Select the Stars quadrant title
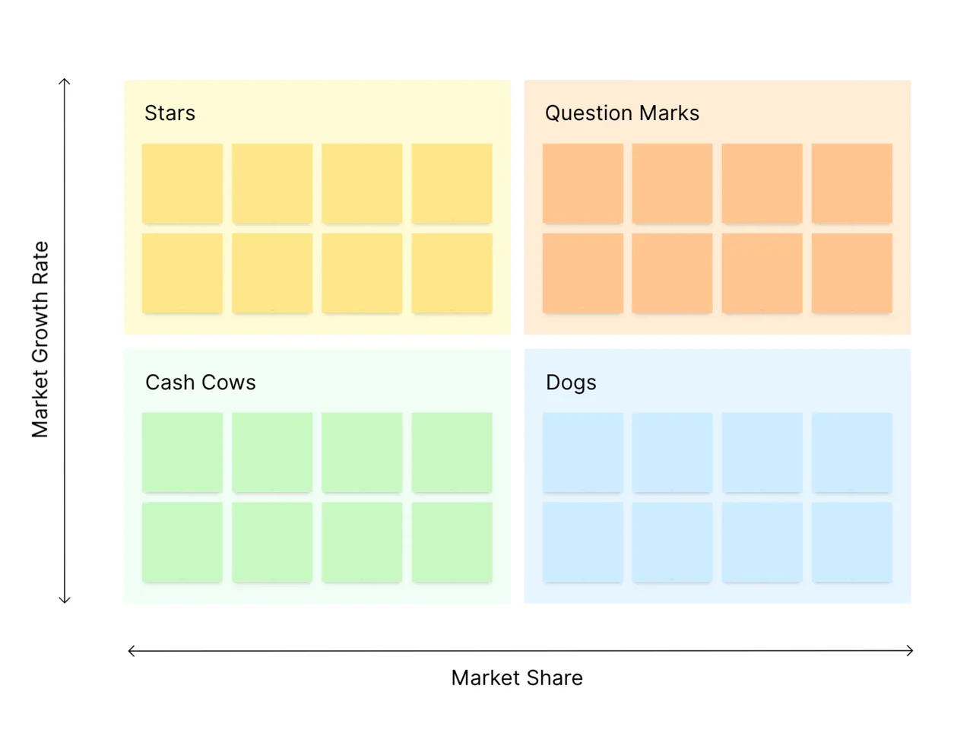 170,113
